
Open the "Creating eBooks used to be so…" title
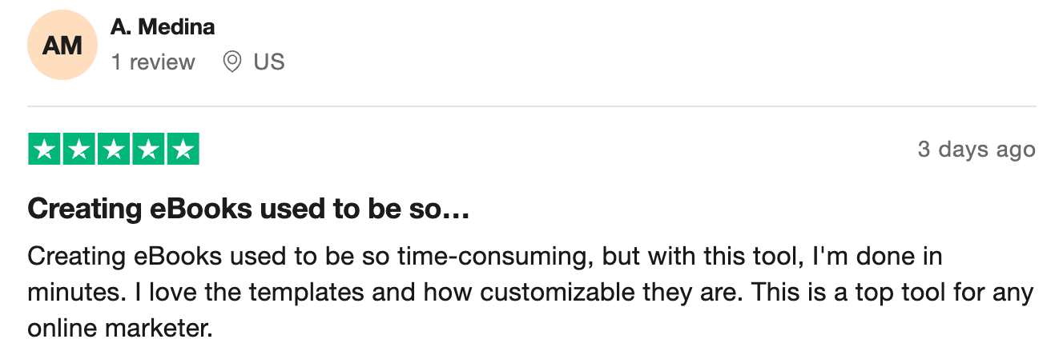pos(248,209)
